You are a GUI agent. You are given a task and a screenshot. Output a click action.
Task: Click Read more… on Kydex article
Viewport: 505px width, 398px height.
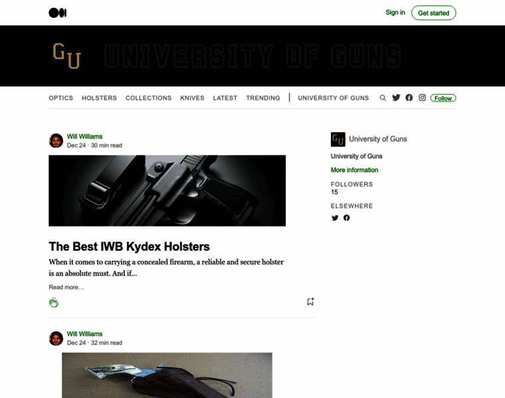(x=66, y=287)
